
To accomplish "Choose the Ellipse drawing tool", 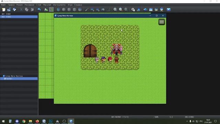I will click(98, 9).
